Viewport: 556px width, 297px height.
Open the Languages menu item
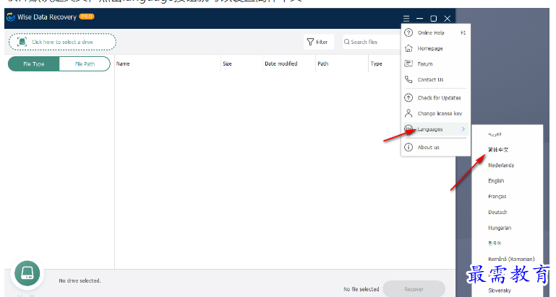pyautogui.click(x=435, y=129)
